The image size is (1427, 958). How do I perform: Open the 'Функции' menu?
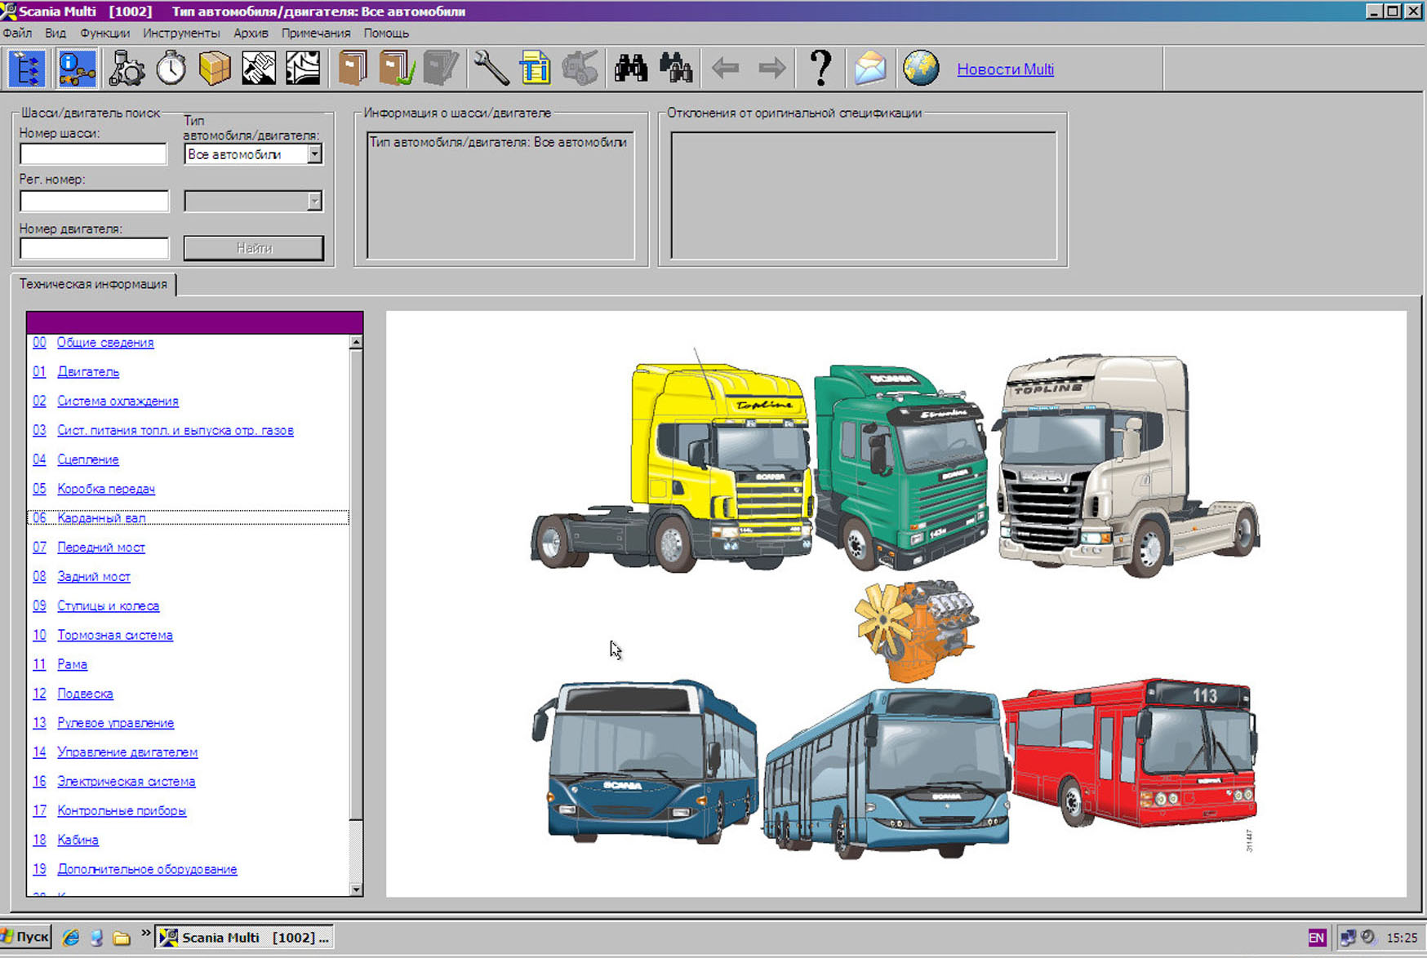pos(104,33)
